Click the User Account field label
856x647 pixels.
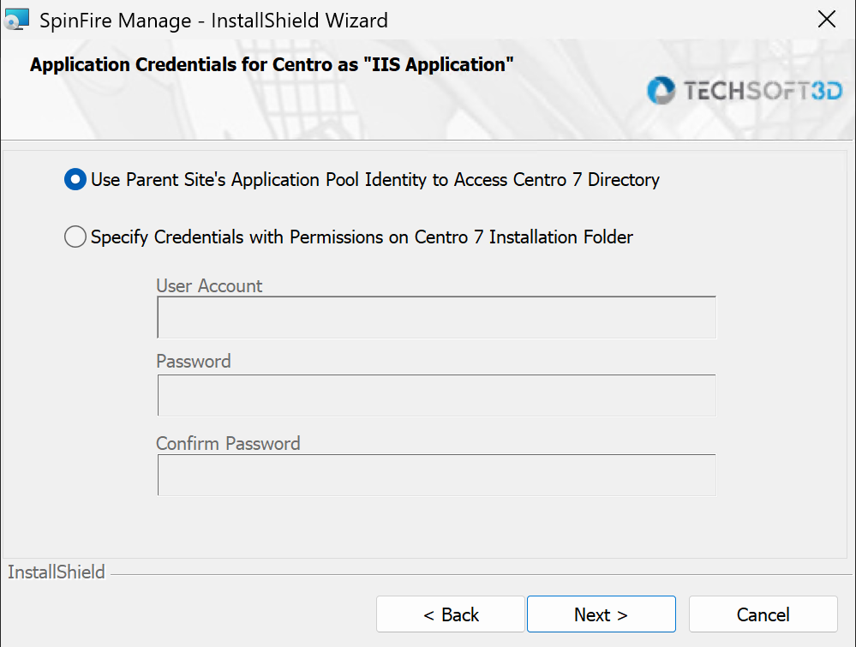click(x=209, y=285)
